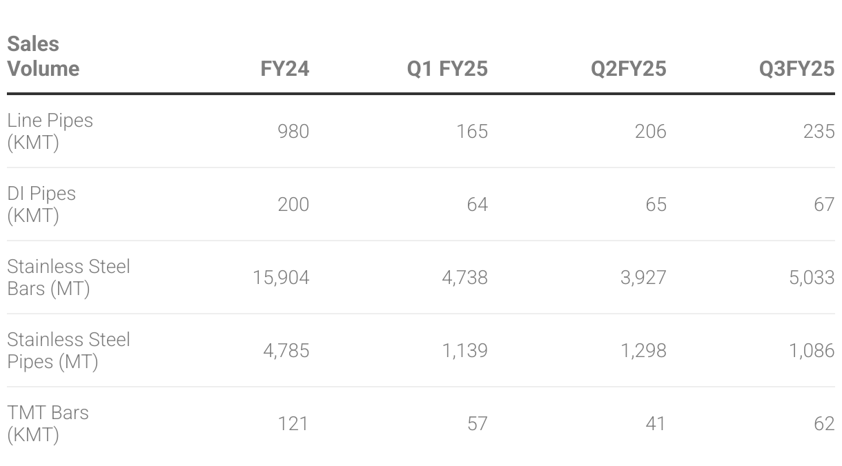Click the TMT Bars Q3FY25 value 62
This screenshot has width=842, height=466.
point(824,423)
